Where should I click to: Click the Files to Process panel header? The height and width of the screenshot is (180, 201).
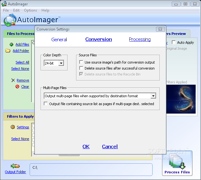click(19, 34)
